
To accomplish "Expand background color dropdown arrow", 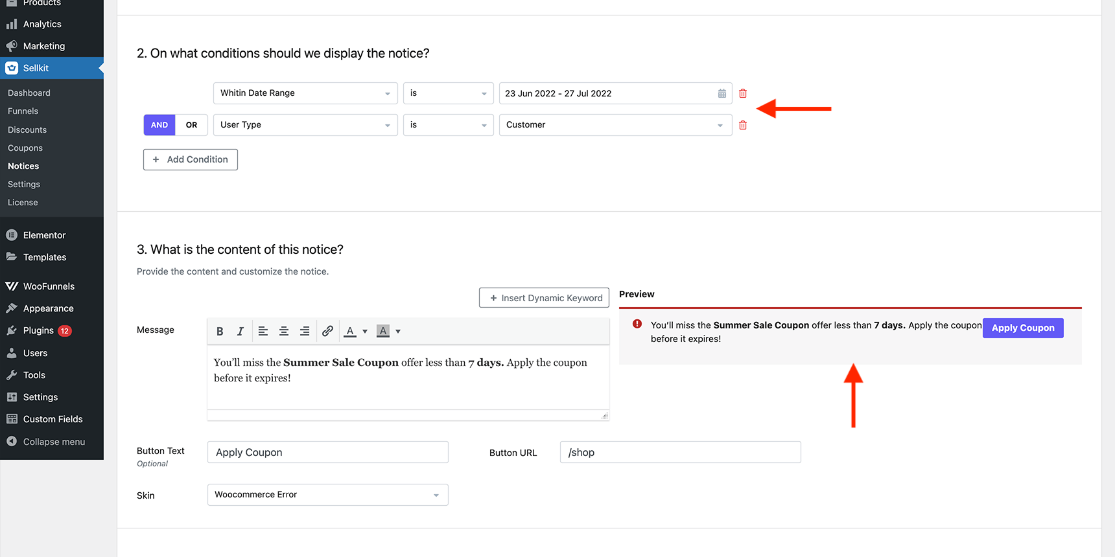I will tap(398, 332).
